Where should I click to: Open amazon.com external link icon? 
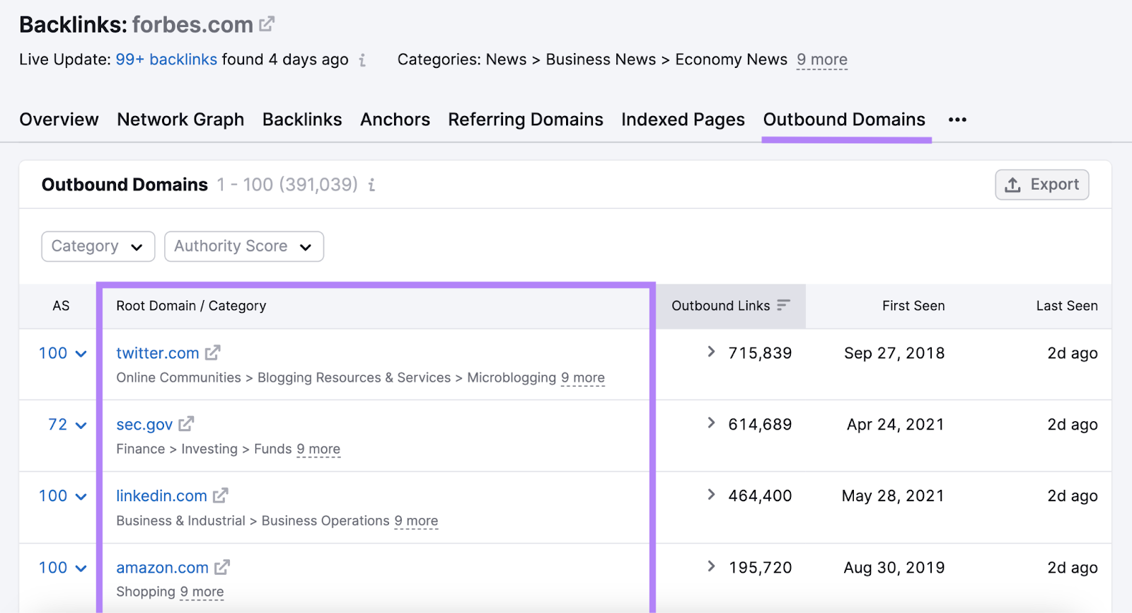(222, 567)
